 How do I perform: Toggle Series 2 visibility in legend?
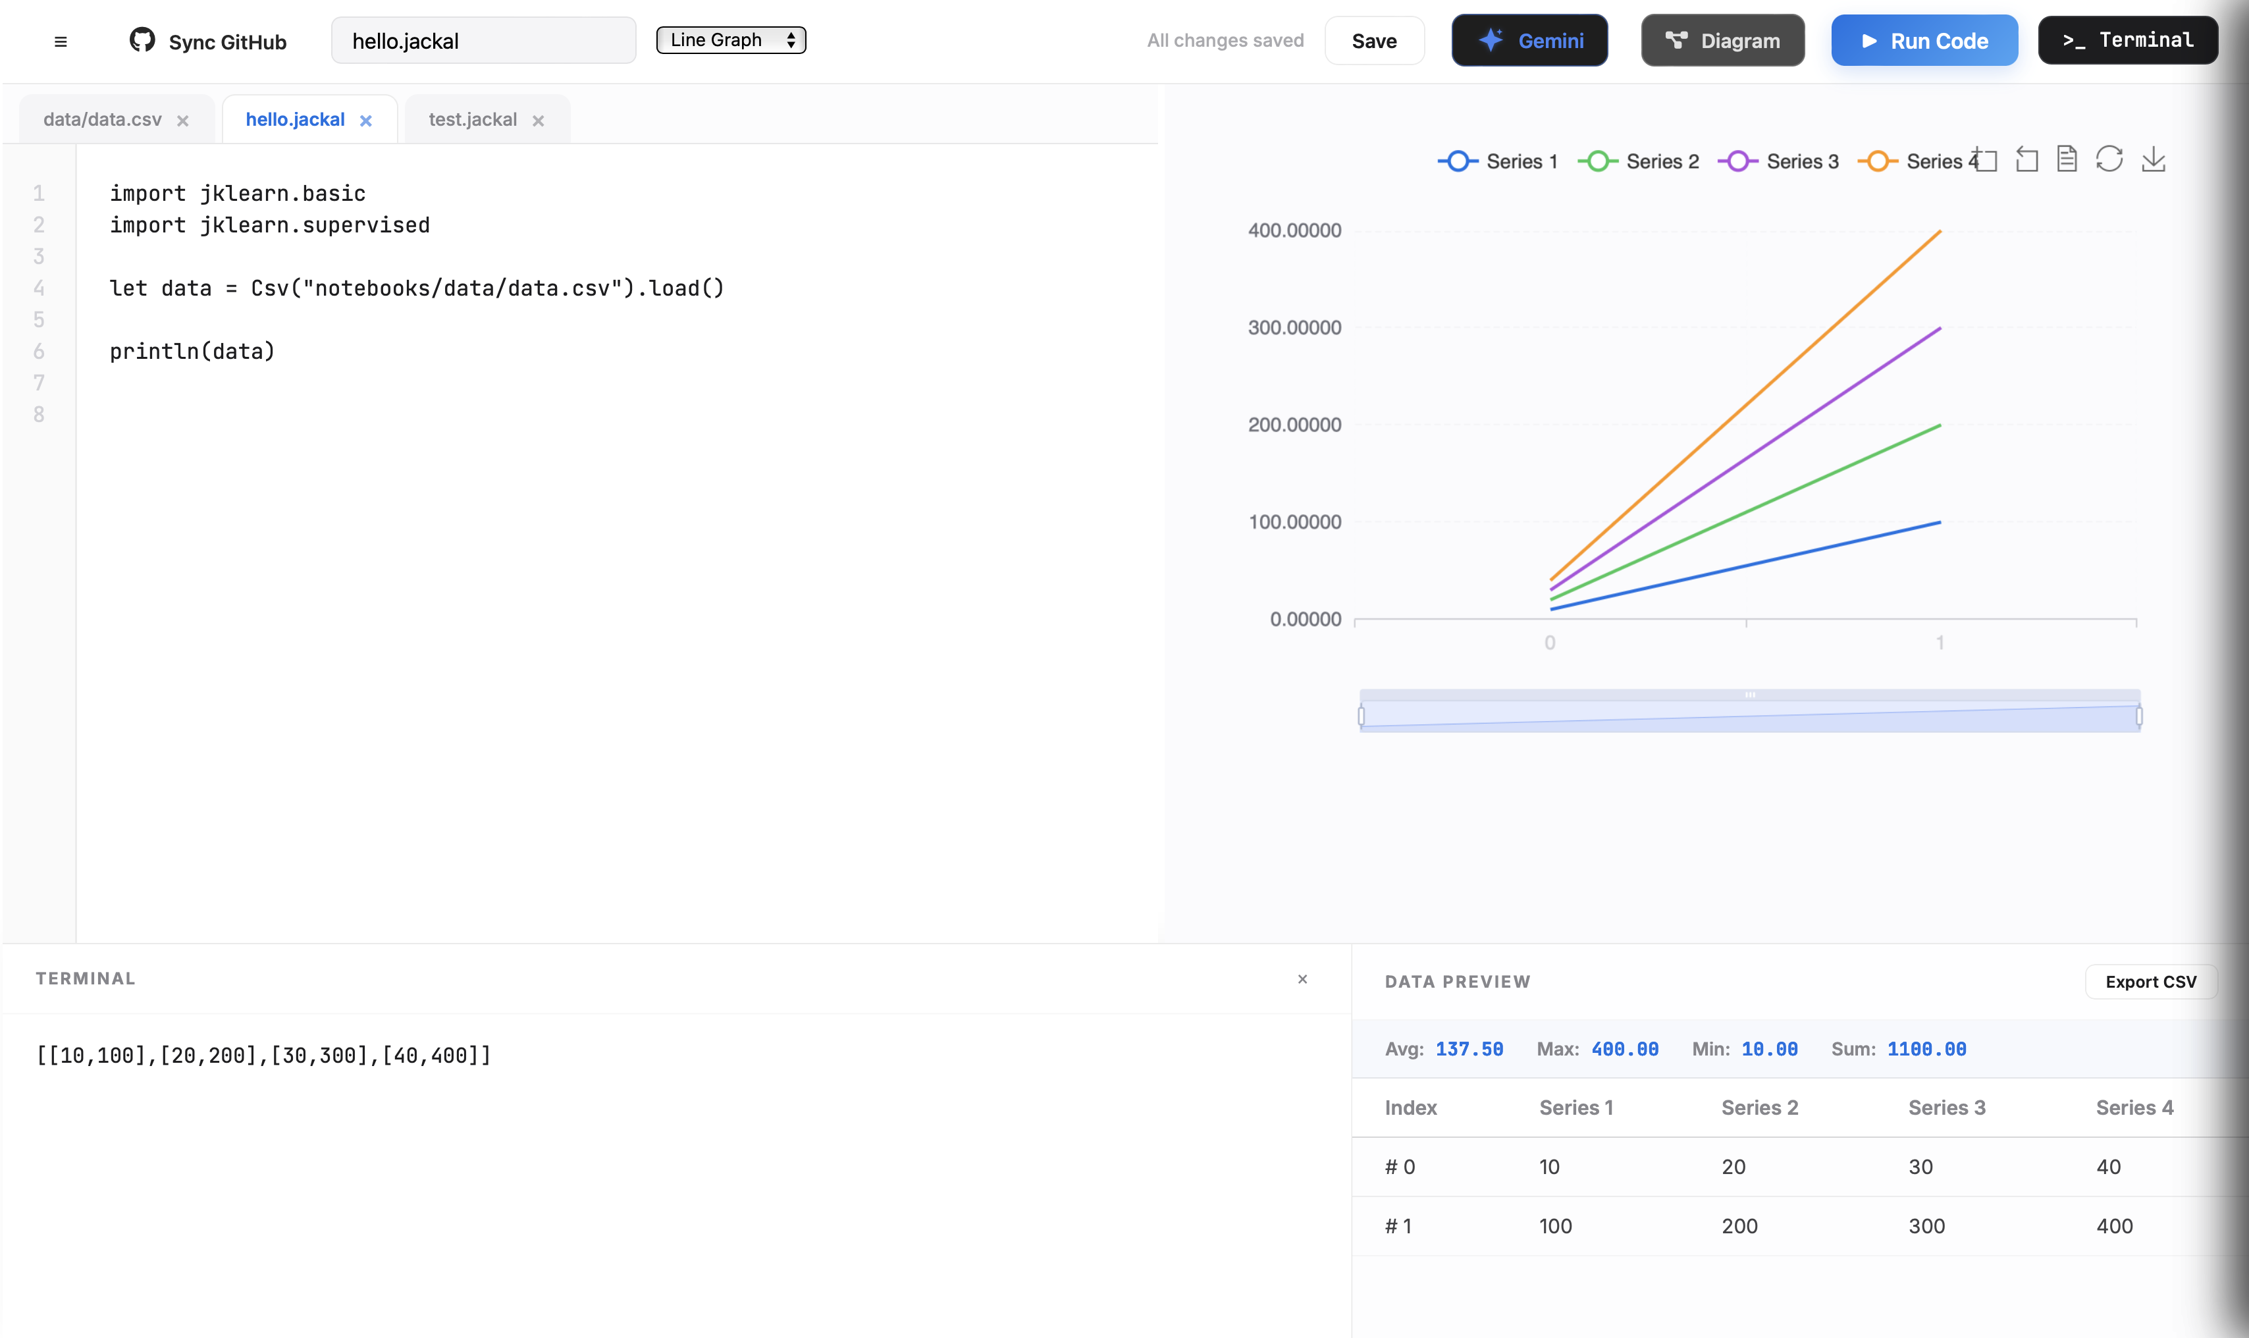pos(1638,161)
